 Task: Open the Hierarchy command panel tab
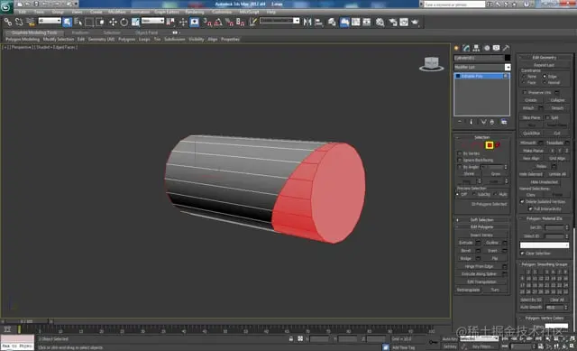coord(477,48)
